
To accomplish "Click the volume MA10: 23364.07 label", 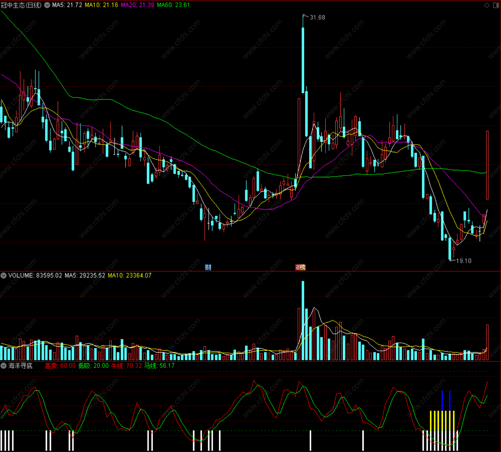I will 130,275.
